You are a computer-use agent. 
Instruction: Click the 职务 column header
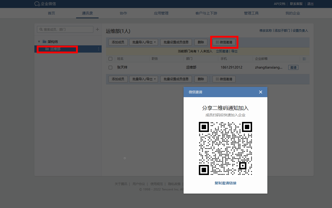point(155,59)
